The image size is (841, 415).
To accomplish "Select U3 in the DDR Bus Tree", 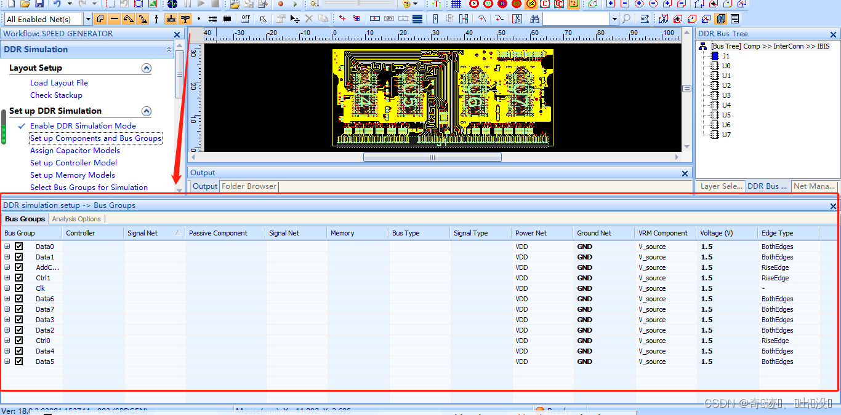I will click(x=726, y=95).
